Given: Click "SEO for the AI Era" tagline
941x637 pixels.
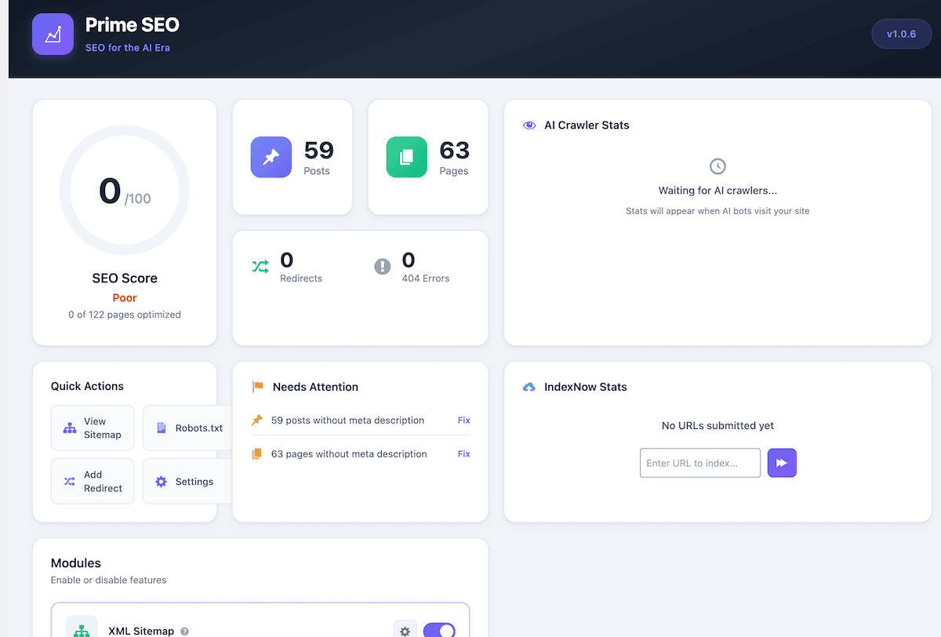Looking at the screenshot, I should pos(128,48).
